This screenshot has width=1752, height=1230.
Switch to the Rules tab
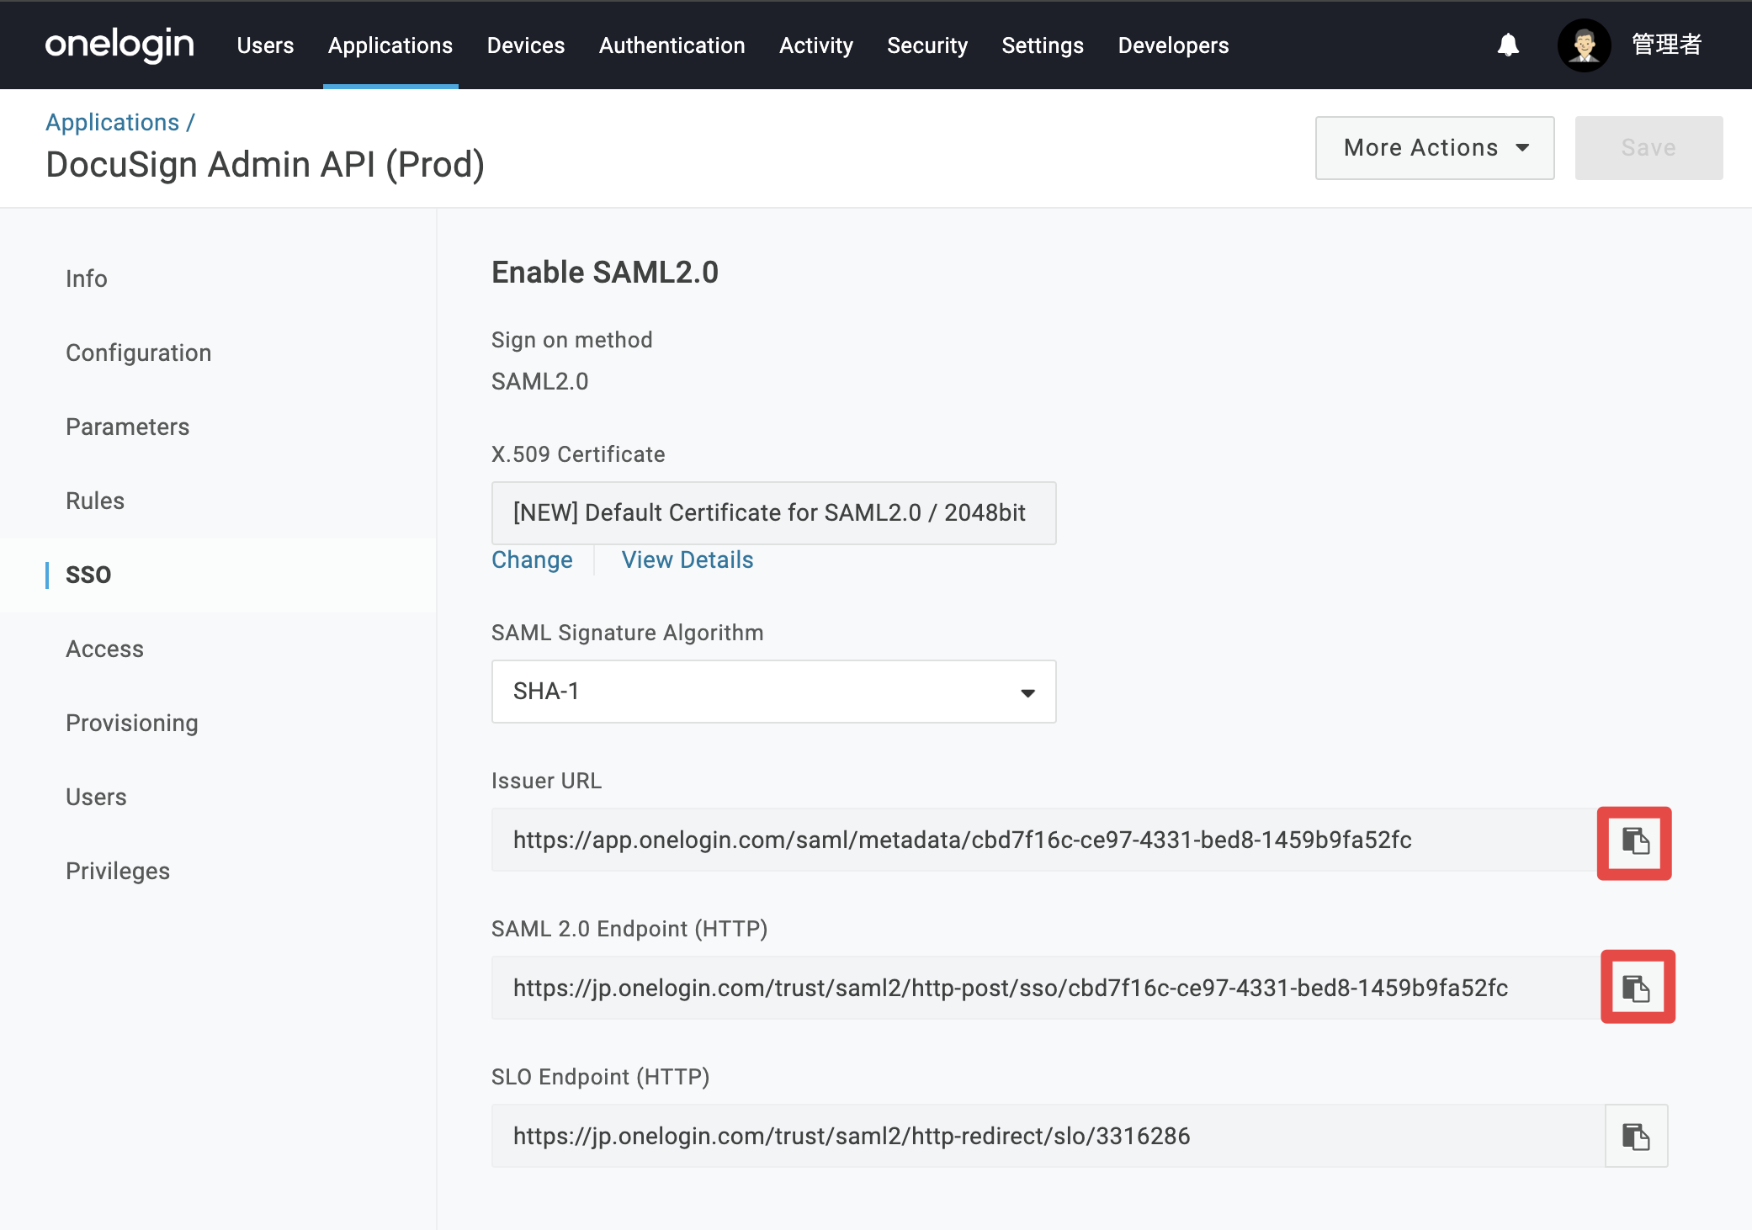coord(95,501)
